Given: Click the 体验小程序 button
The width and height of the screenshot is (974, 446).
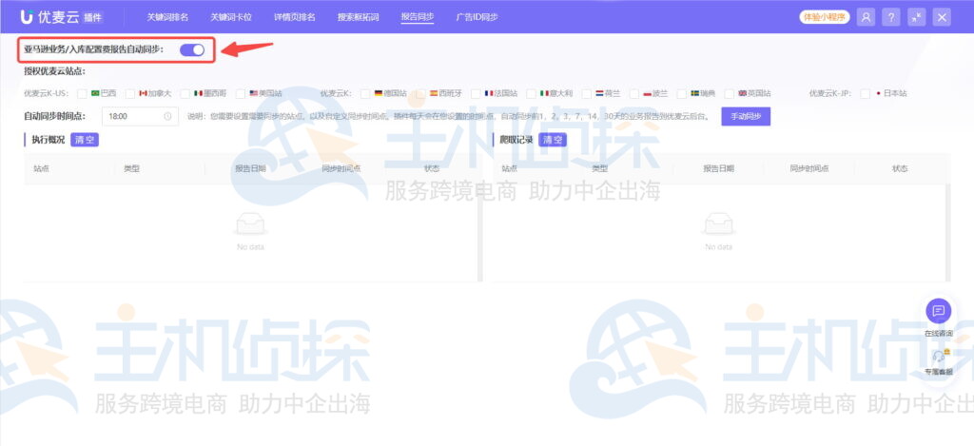Looking at the screenshot, I should [x=825, y=17].
